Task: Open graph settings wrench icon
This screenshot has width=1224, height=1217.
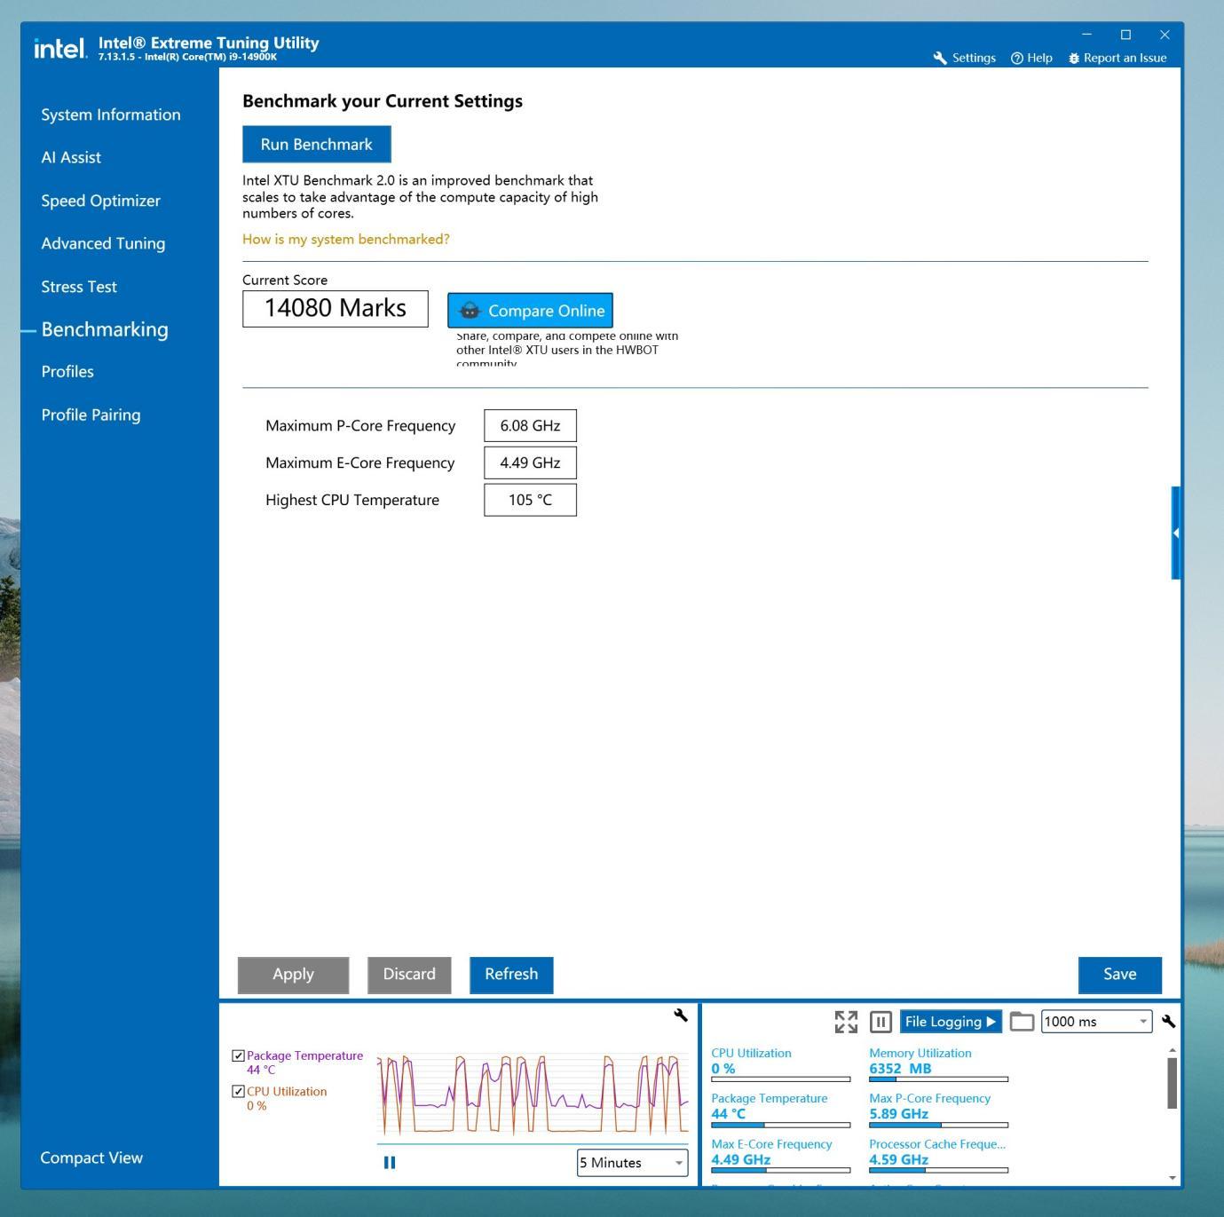Action: click(681, 1015)
